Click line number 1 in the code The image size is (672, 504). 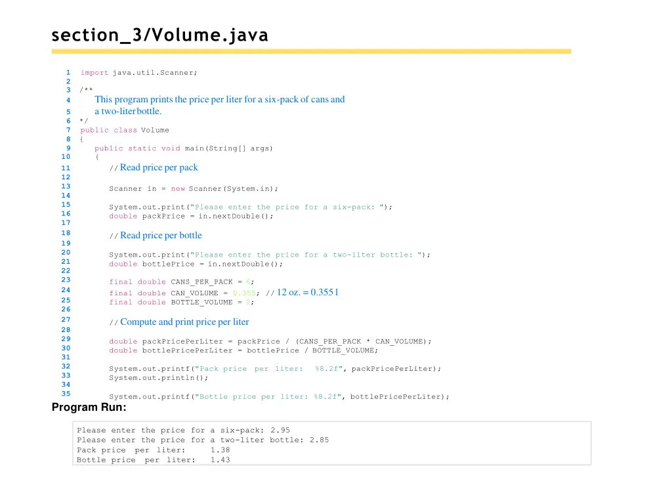coord(68,72)
